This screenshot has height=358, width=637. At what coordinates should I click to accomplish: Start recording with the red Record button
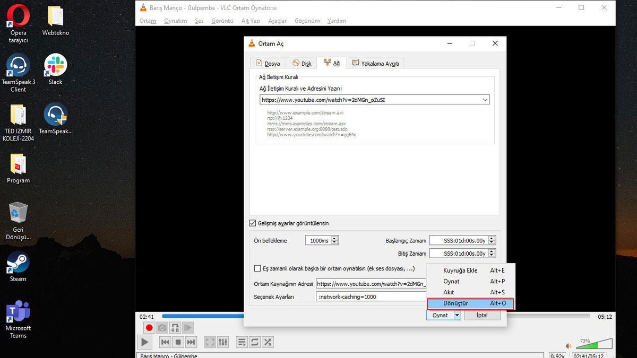click(x=149, y=327)
